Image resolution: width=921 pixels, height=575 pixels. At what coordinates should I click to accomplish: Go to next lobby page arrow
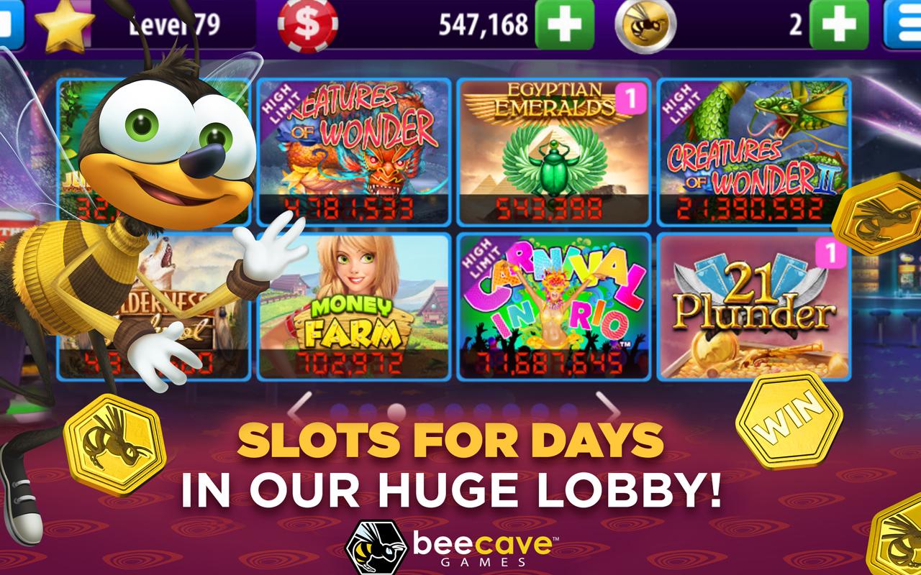(610, 409)
